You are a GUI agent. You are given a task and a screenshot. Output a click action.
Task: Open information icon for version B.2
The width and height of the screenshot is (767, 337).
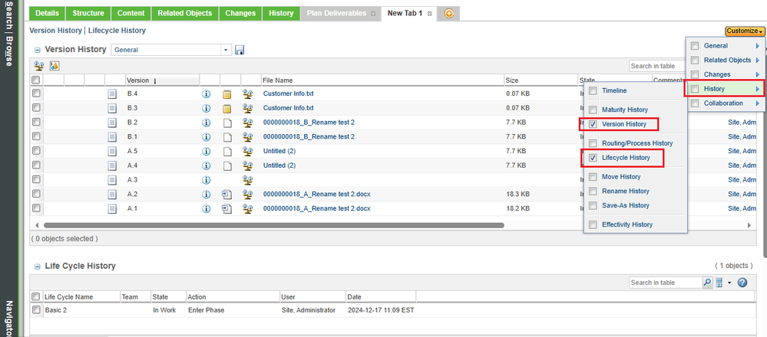(206, 123)
